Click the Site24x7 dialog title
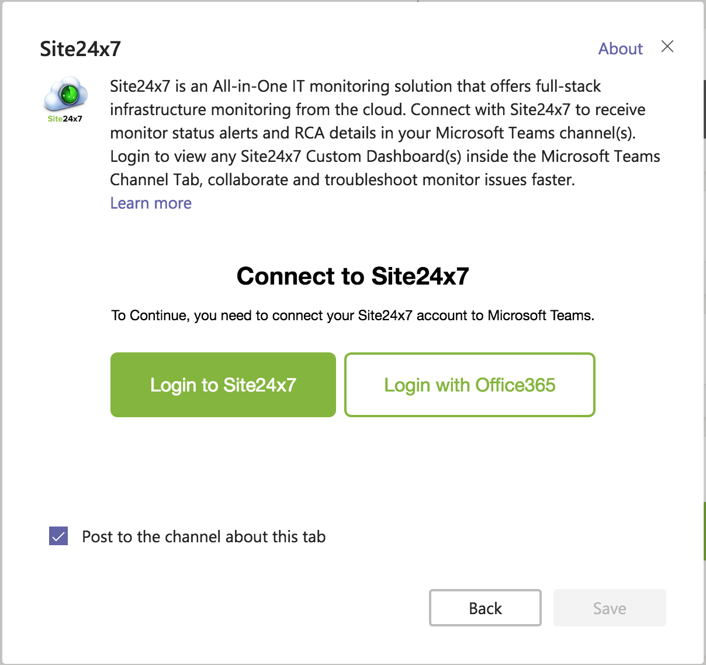The height and width of the screenshot is (665, 706). [x=80, y=49]
